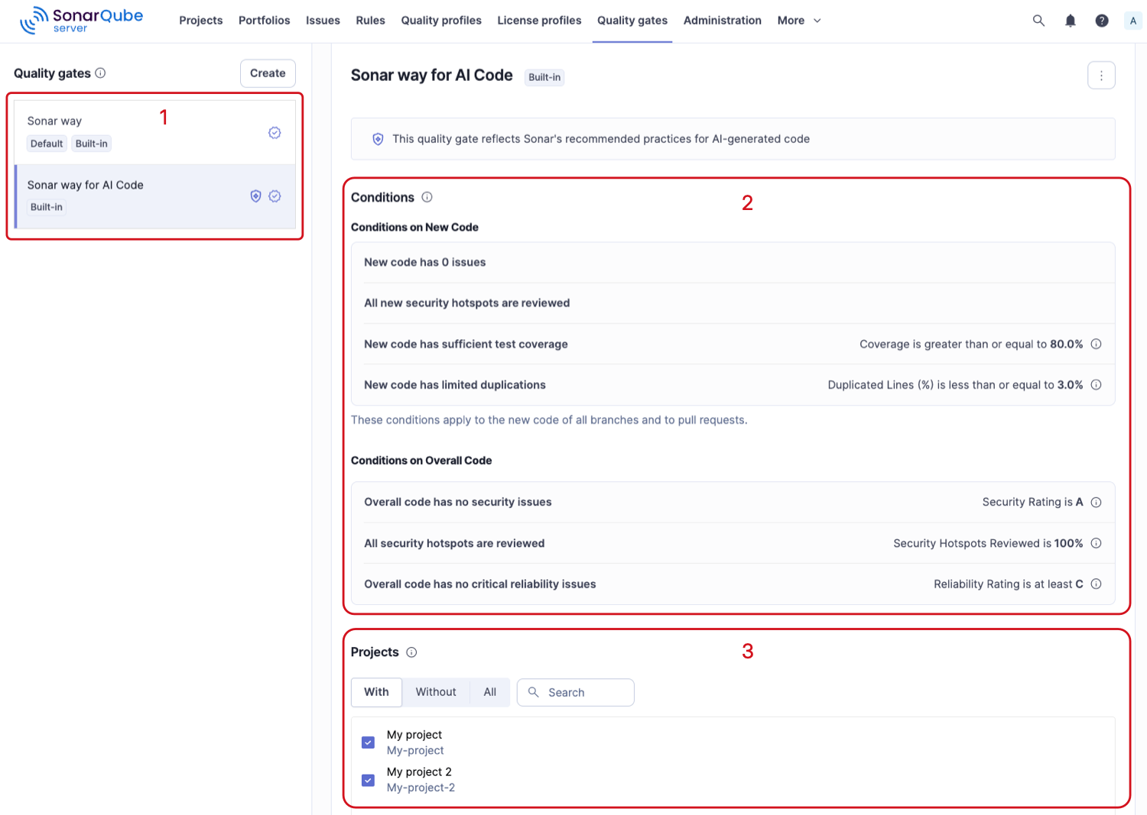Show All projects in the filter

490,692
